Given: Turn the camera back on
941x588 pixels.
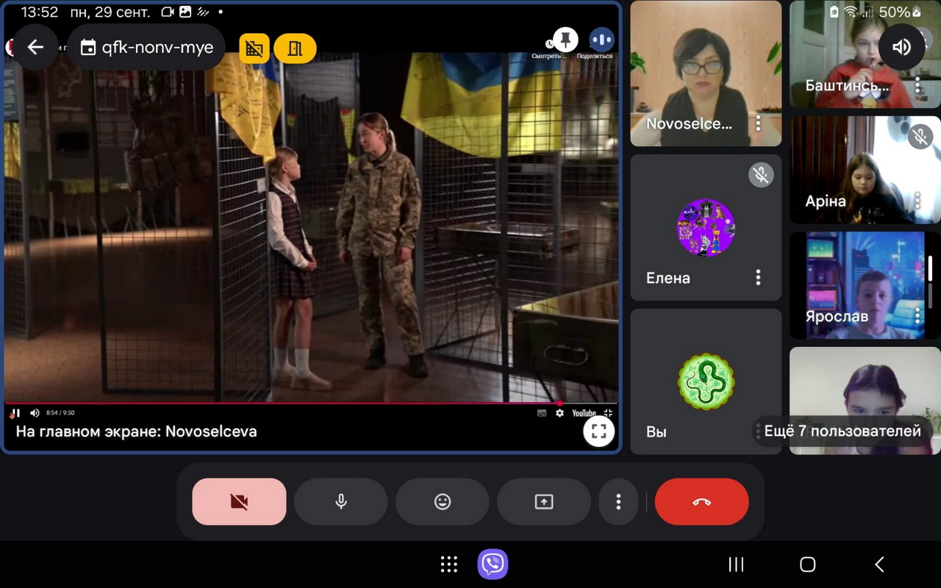Looking at the screenshot, I should coord(239,502).
